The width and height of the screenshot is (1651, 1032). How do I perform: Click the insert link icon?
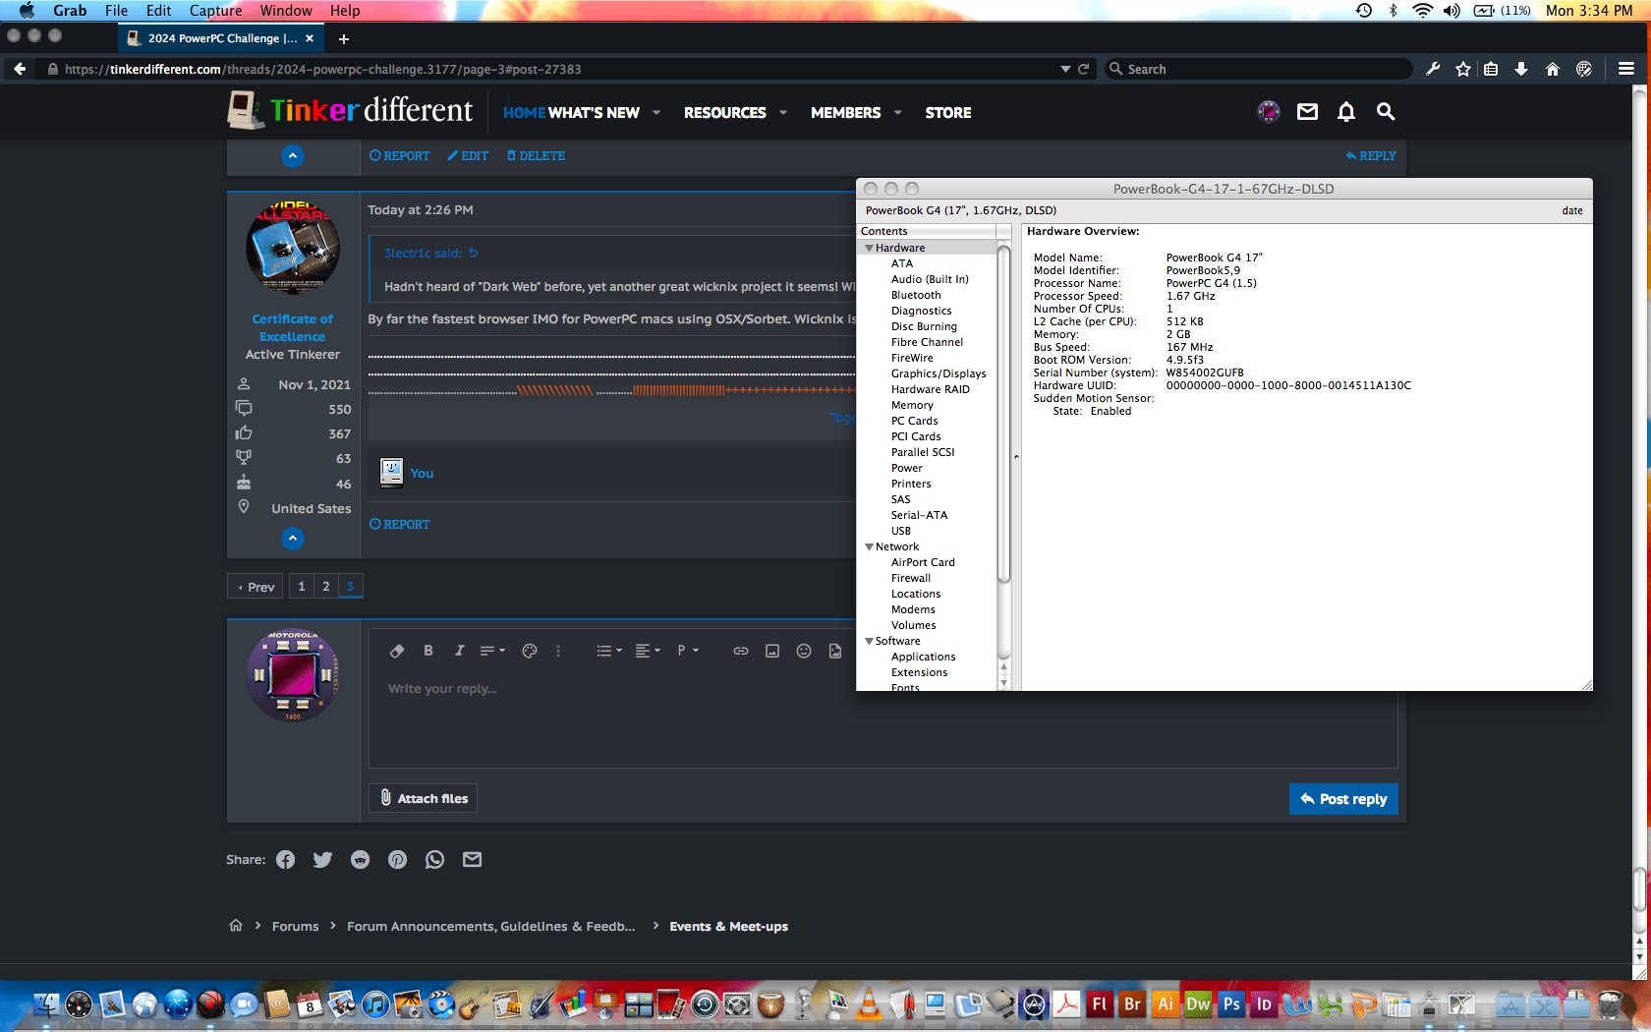(x=741, y=651)
